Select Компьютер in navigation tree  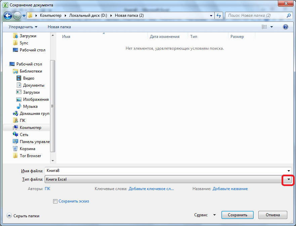(x=27, y=128)
